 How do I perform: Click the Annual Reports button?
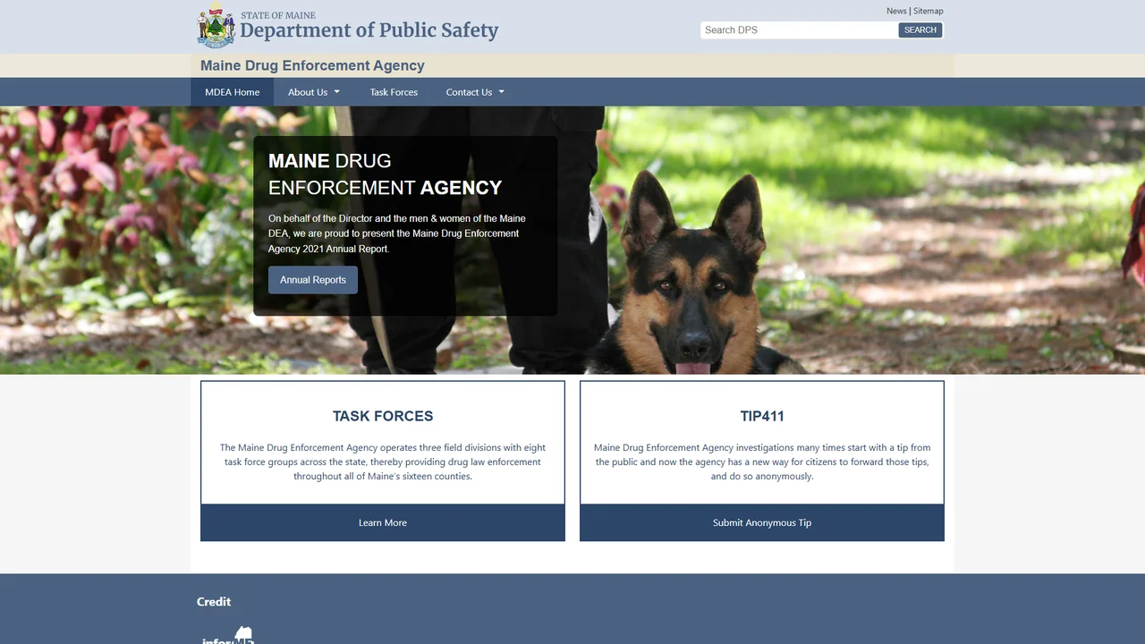(313, 280)
